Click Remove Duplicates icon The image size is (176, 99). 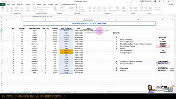pyautogui.click(x=99, y=9)
